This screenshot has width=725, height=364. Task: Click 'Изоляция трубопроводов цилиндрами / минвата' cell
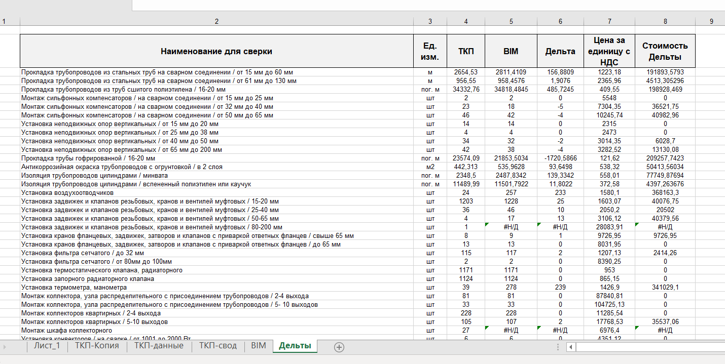[216, 176]
